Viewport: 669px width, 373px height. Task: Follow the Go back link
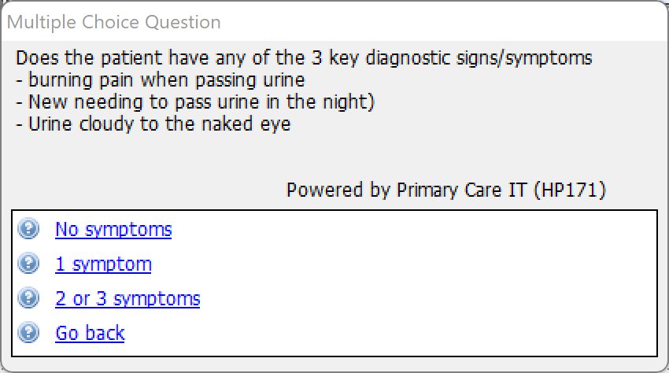click(90, 334)
